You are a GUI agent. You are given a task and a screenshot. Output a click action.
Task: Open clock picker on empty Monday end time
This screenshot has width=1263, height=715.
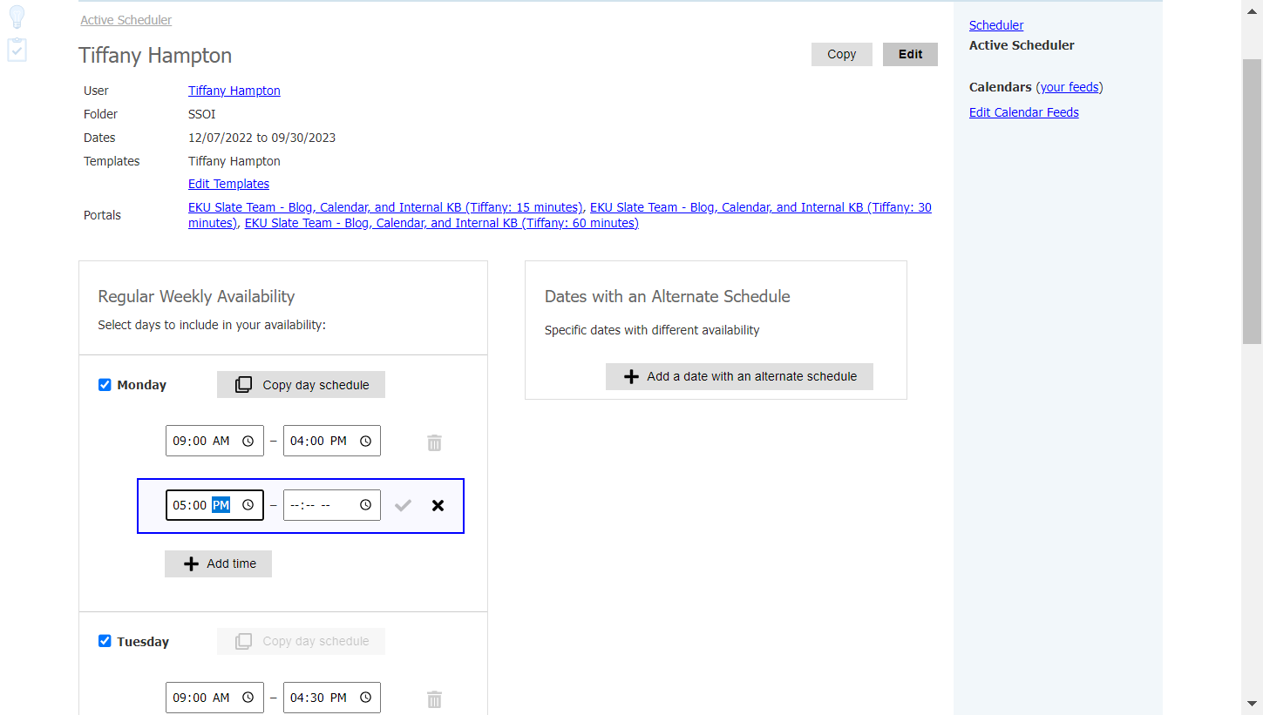pos(365,505)
